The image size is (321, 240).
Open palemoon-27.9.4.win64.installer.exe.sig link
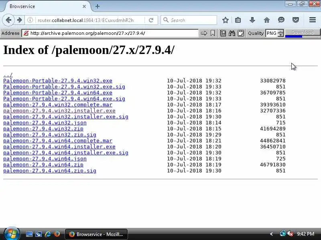[x=66, y=153]
